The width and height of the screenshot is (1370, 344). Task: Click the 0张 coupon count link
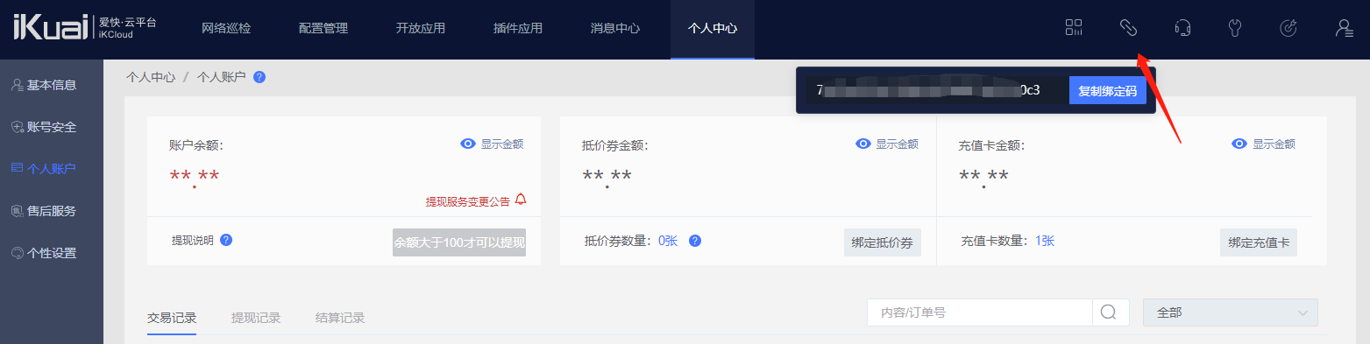668,241
